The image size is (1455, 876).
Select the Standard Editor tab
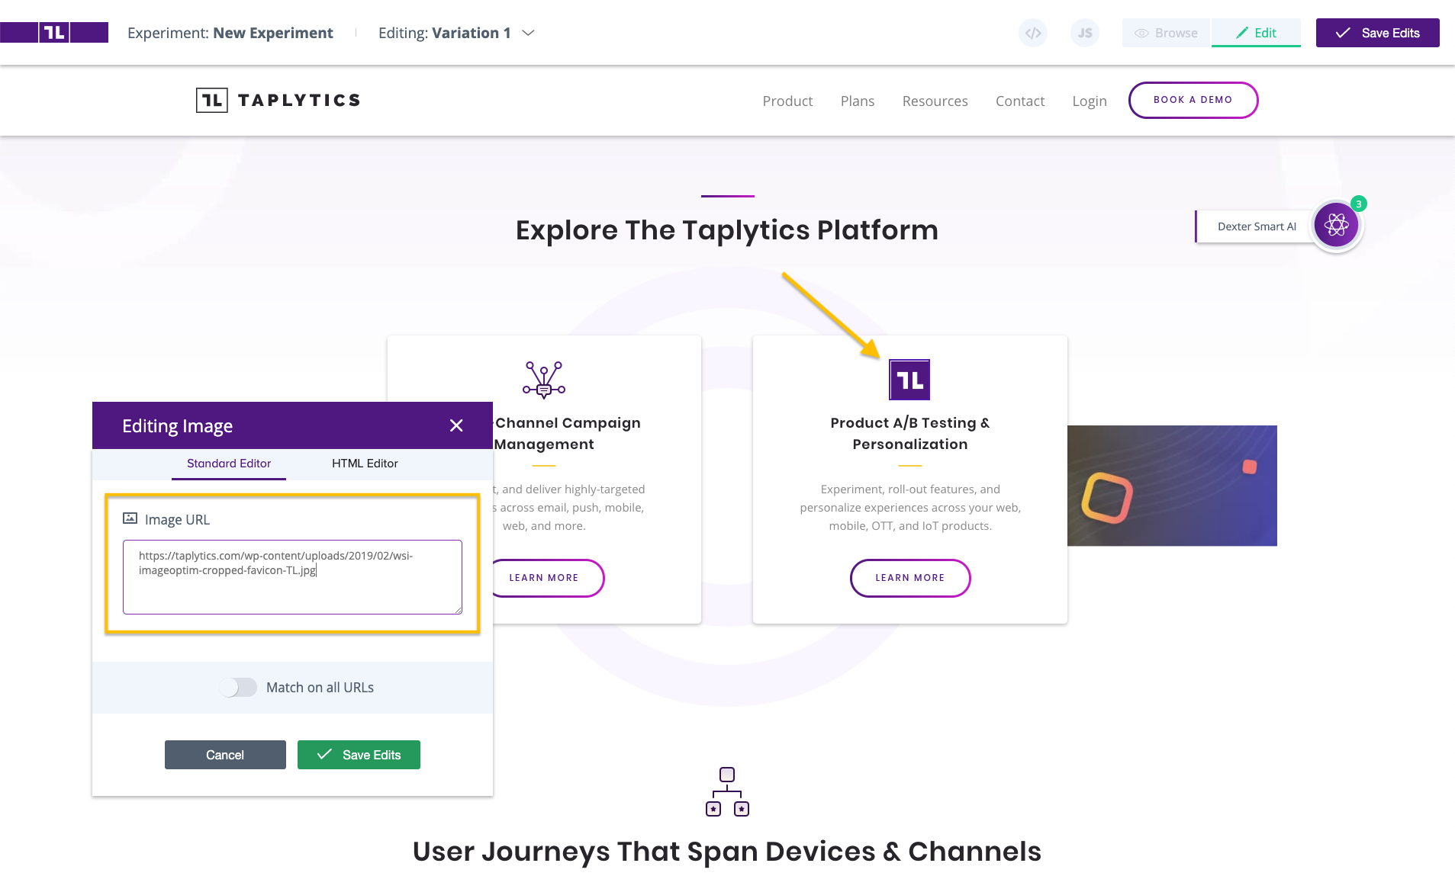coord(229,464)
